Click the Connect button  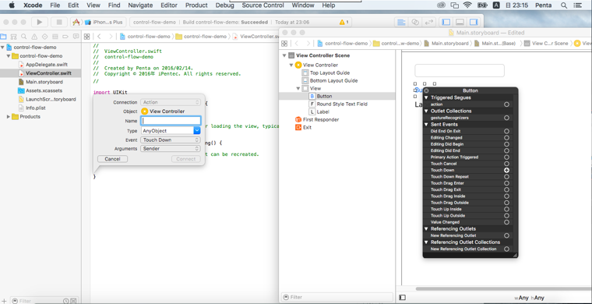click(185, 159)
